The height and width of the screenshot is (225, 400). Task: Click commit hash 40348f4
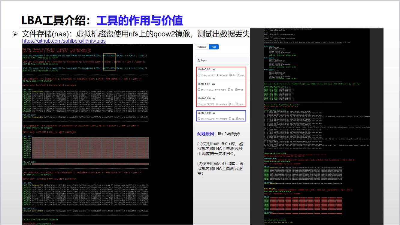tap(224, 75)
